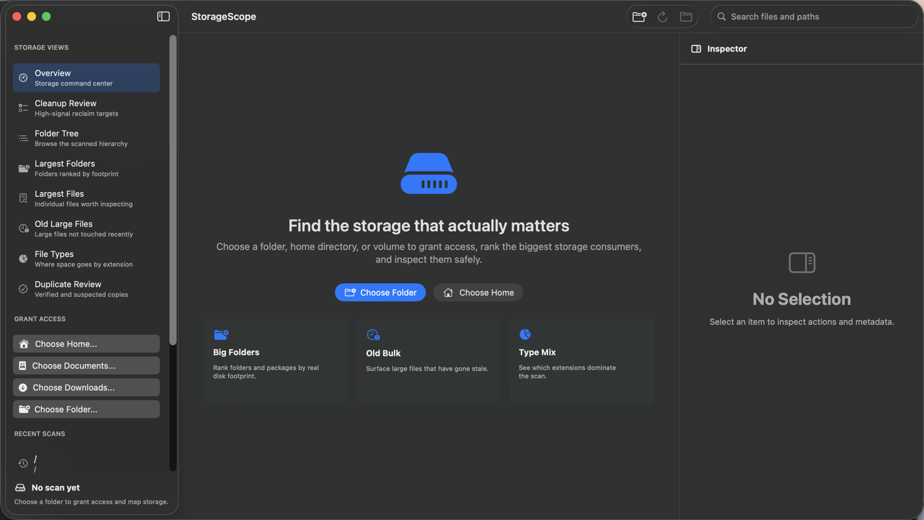
Task: Click the GRANT ACCESS section header
Action: click(40, 319)
